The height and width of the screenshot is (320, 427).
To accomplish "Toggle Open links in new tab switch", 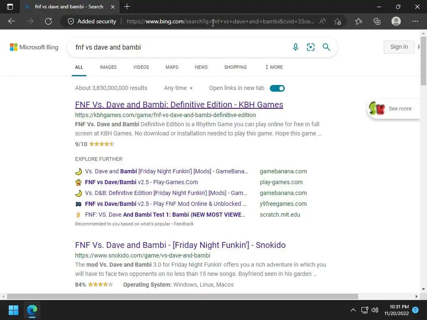I will click(x=277, y=88).
